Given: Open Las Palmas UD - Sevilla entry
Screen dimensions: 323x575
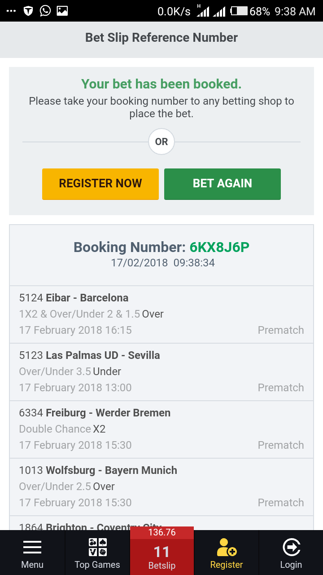Looking at the screenshot, I should [x=161, y=372].
